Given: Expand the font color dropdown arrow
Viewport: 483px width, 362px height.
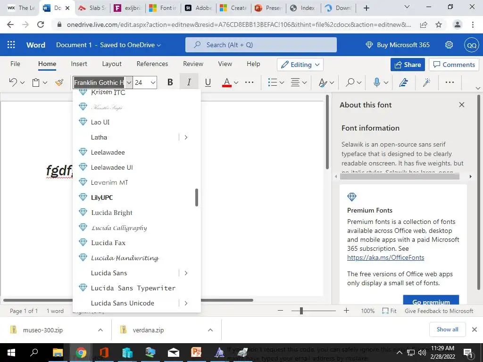Looking at the screenshot, I should point(236,82).
